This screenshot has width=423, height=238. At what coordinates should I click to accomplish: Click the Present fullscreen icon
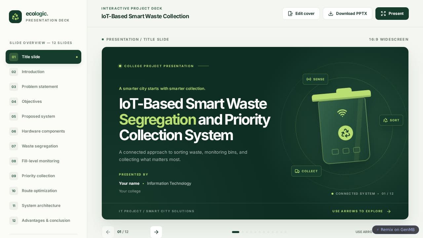(383, 14)
